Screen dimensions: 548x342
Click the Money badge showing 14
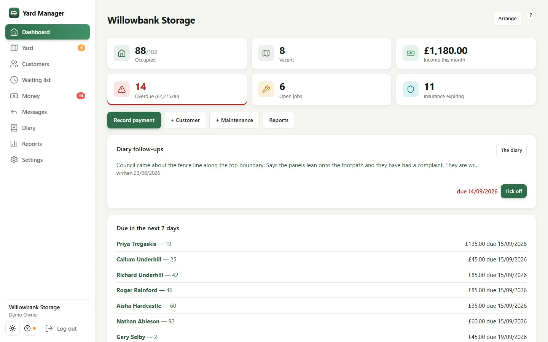pos(81,96)
